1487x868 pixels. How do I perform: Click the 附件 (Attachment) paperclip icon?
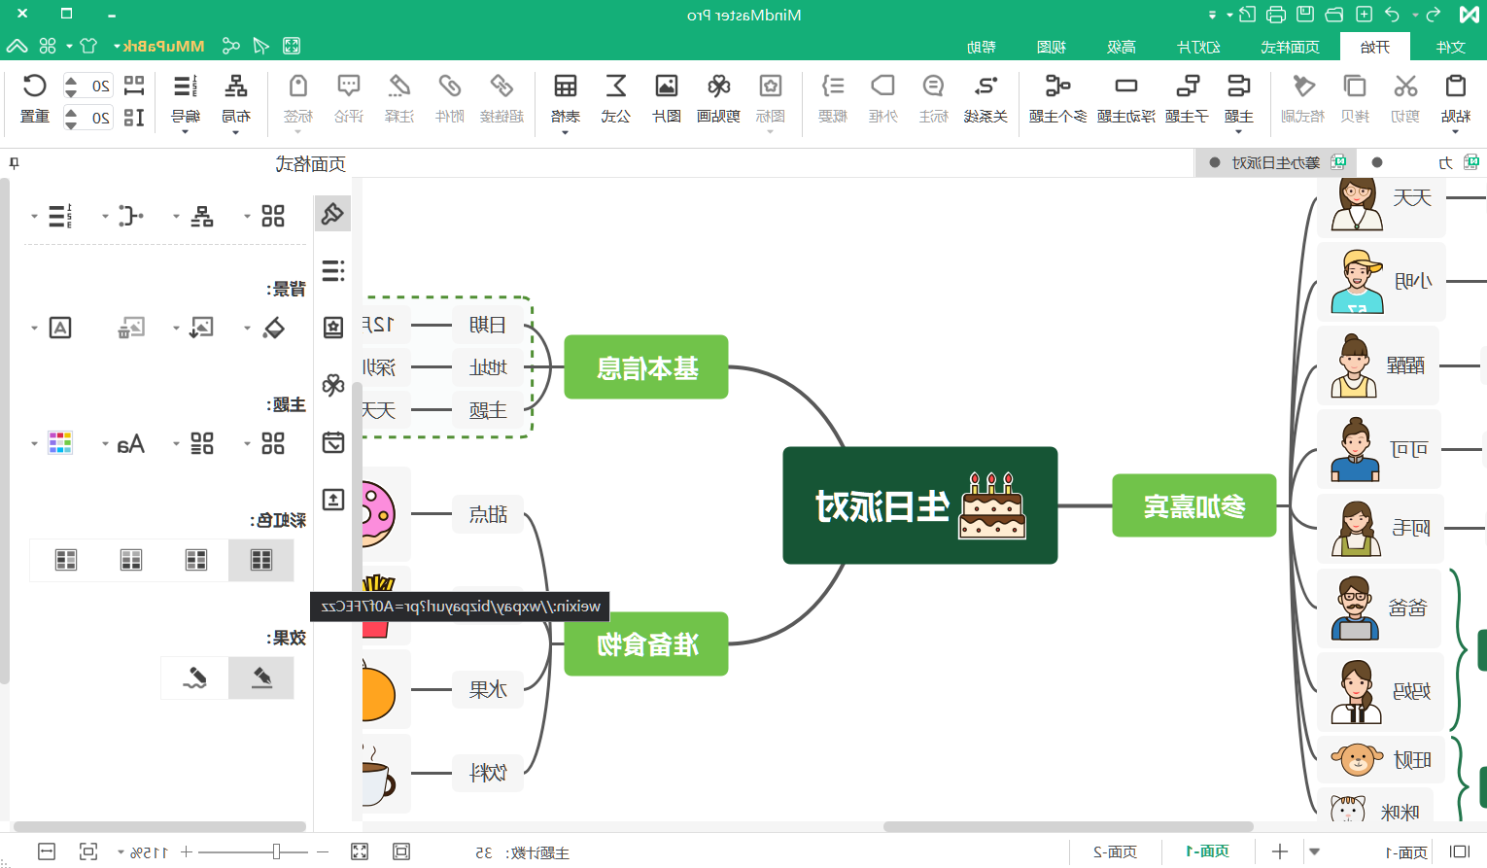click(449, 86)
